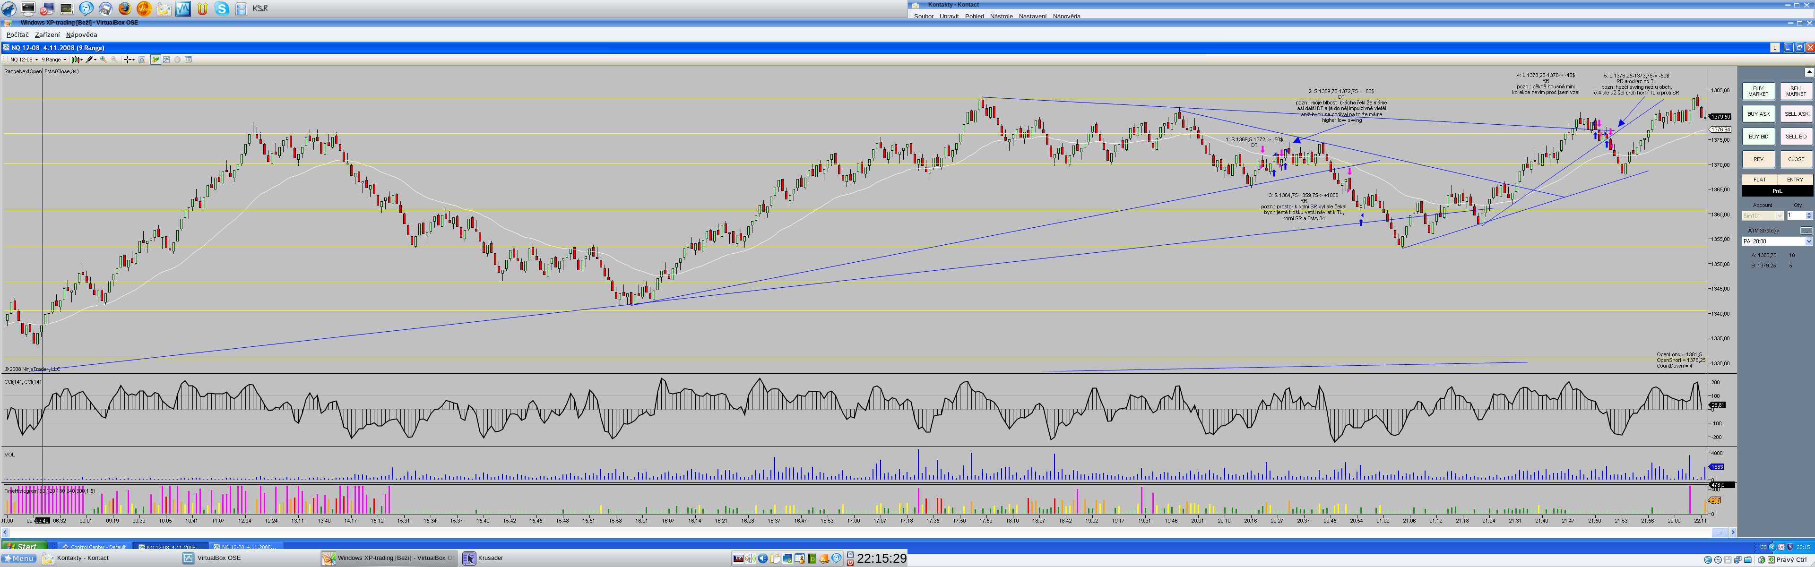The image size is (1815, 567).
Task: Open the 9 Range interval dropdown
Action: (x=53, y=60)
